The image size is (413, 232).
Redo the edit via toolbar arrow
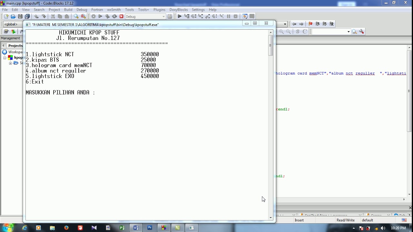click(x=44, y=16)
